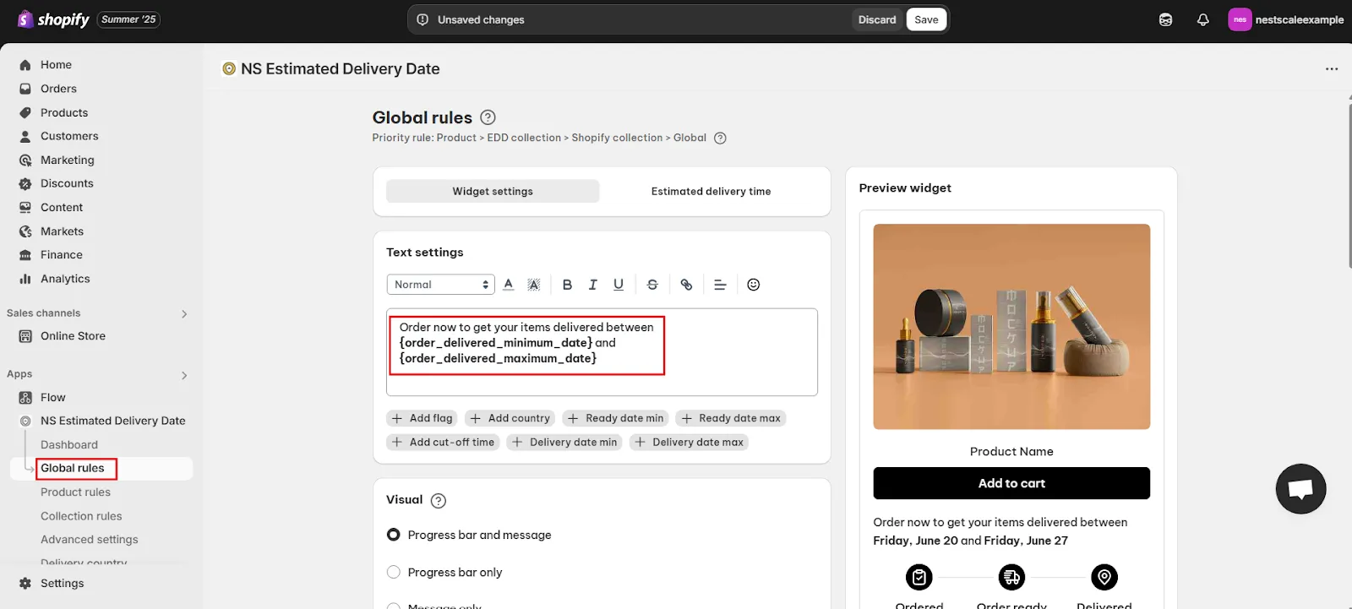Image resolution: width=1352 pixels, height=609 pixels.
Task: Save the unsaved changes
Action: click(926, 19)
